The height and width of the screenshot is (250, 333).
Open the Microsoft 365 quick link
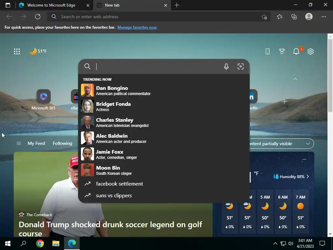[43, 100]
